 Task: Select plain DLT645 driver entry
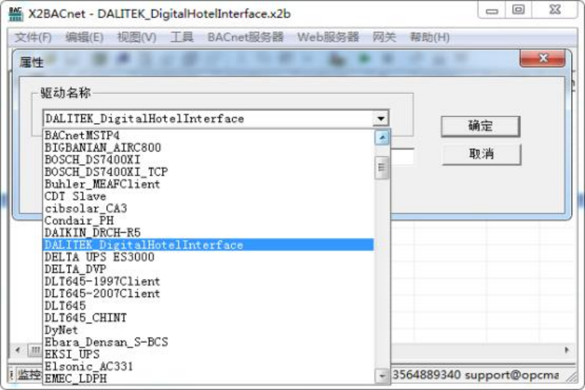208,305
